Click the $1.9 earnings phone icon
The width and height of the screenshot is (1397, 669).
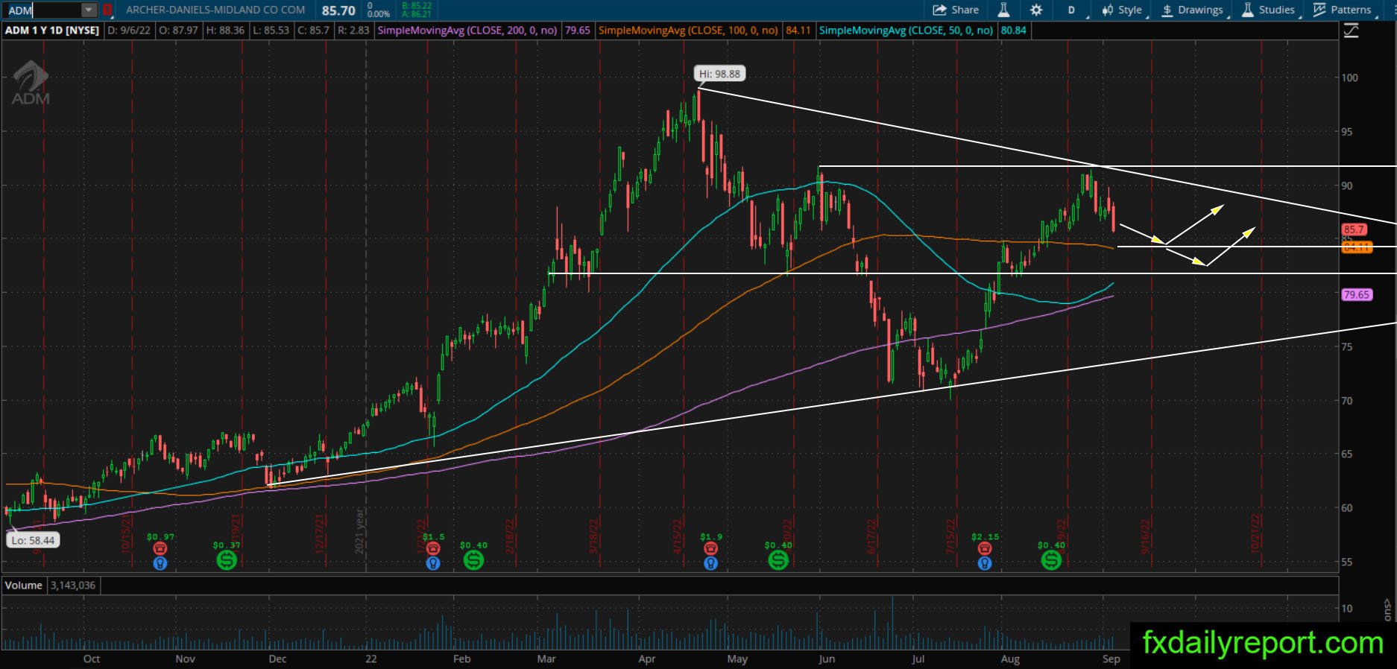711,549
